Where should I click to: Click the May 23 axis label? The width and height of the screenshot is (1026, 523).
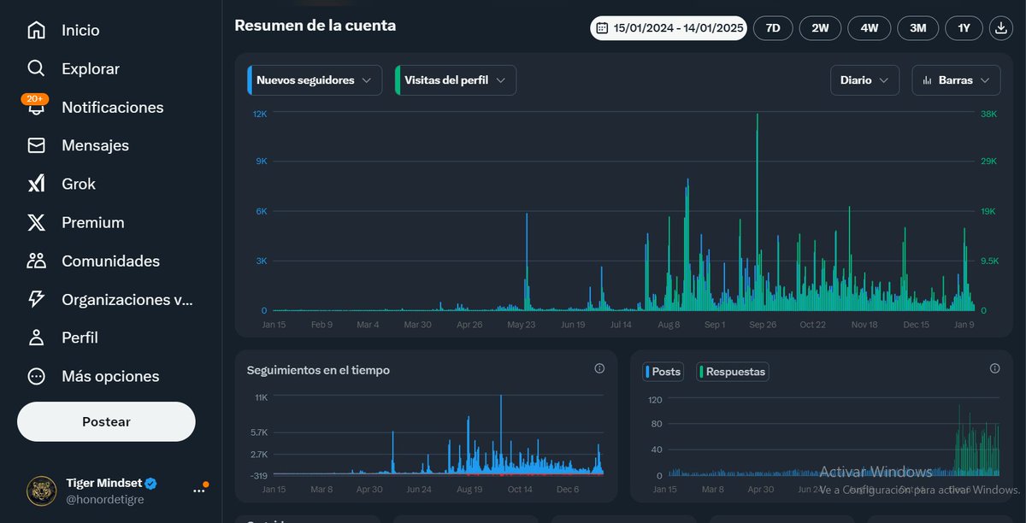(x=521, y=325)
